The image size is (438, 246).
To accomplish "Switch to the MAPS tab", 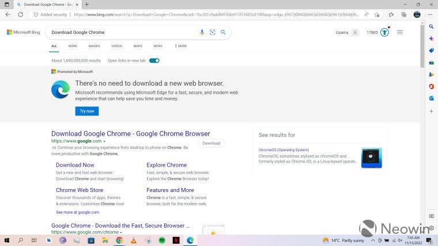I will tap(138, 46).
